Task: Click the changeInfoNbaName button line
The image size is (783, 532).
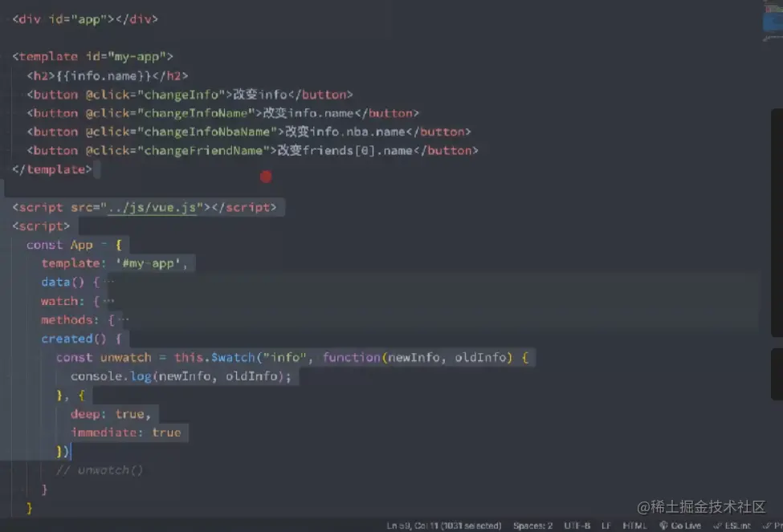Action: [249, 132]
